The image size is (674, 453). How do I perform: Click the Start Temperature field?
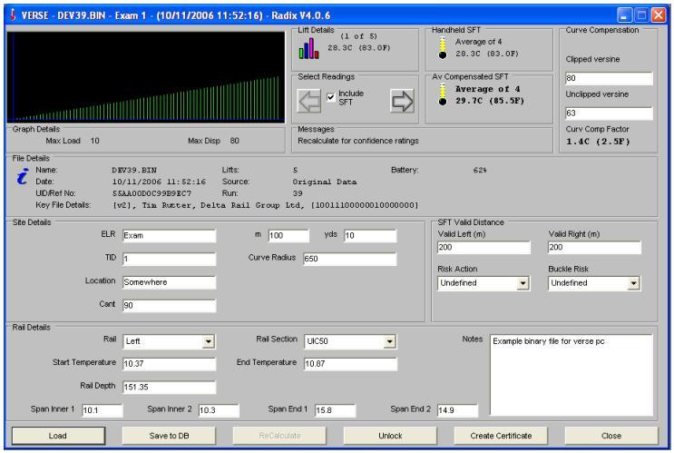point(169,364)
